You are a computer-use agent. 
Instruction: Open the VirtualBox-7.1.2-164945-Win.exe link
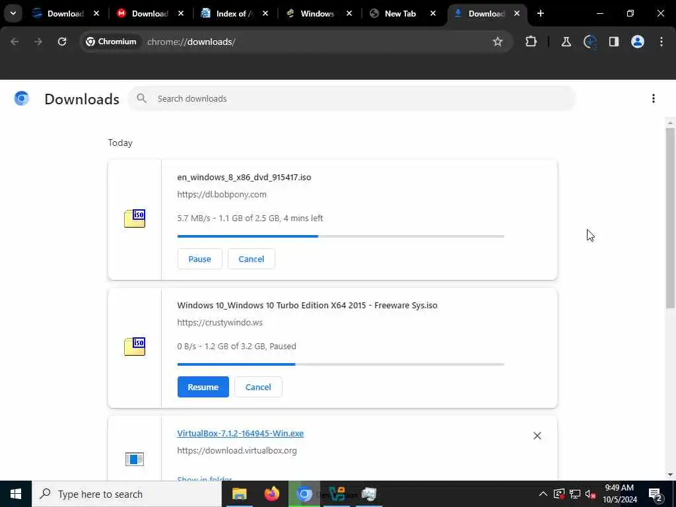(x=240, y=433)
